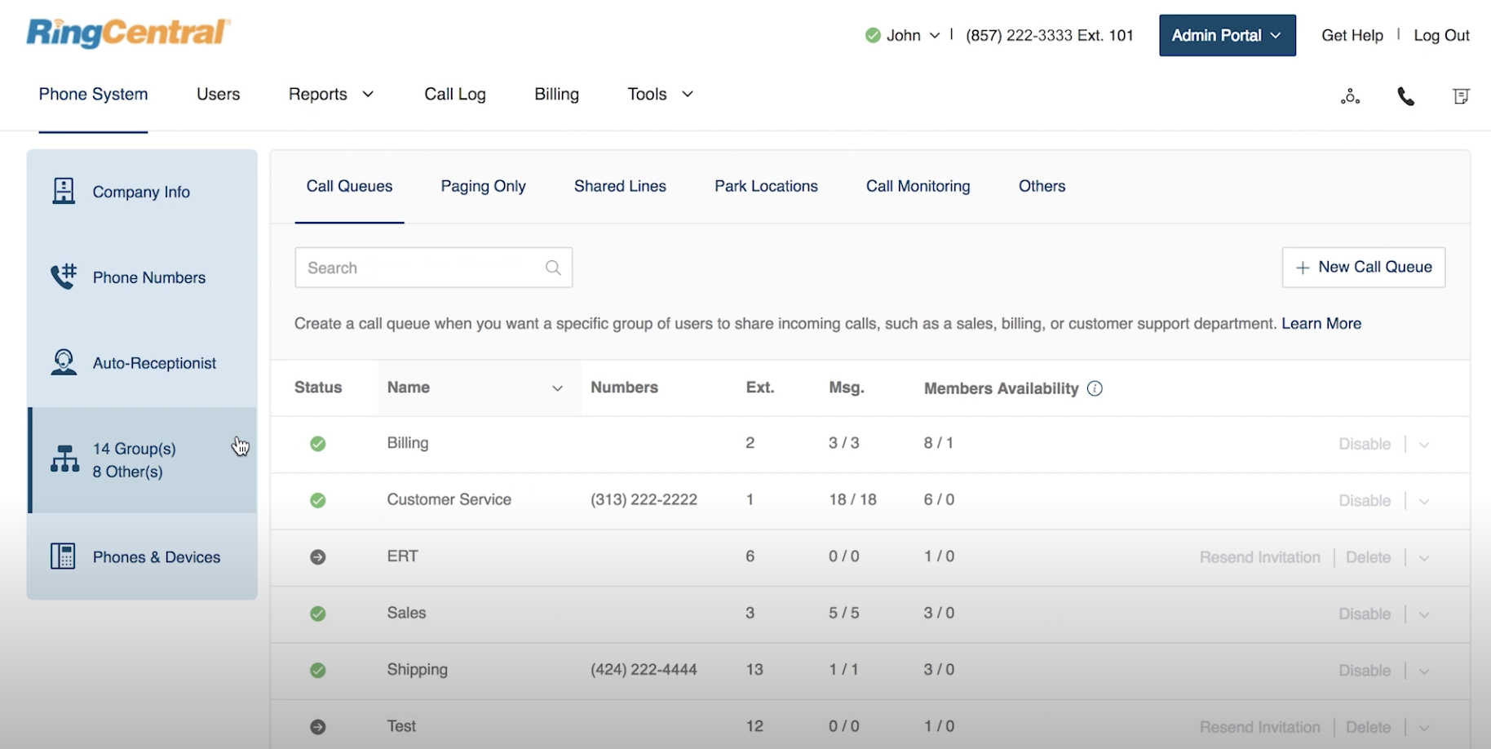Click the magnifier icon in Search box
The width and height of the screenshot is (1491, 749).
(553, 268)
